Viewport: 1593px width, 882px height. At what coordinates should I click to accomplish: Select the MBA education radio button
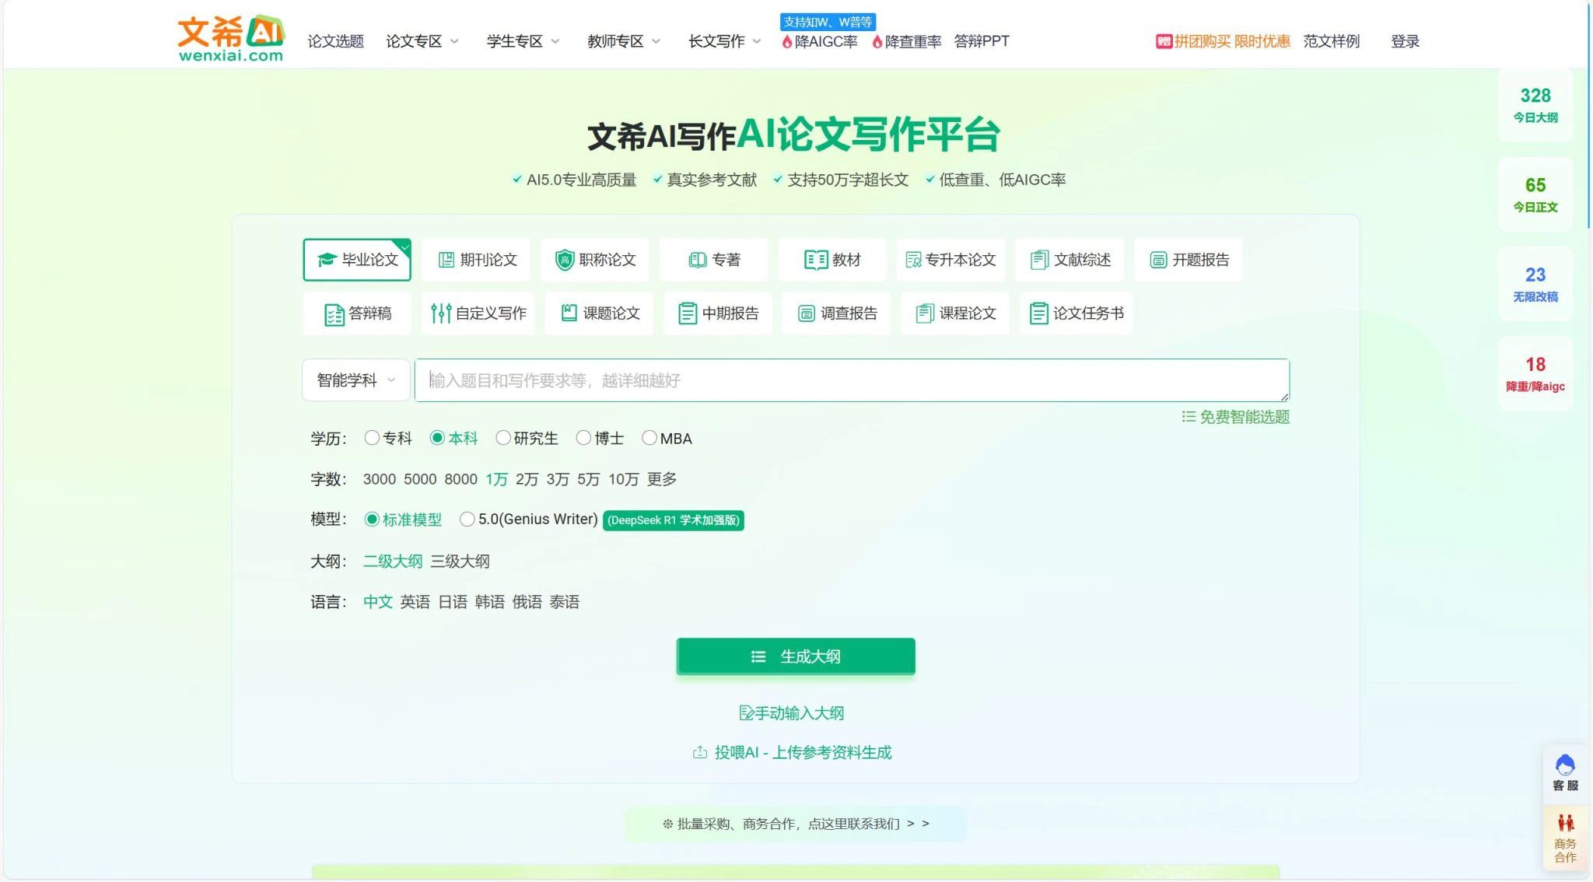point(649,438)
